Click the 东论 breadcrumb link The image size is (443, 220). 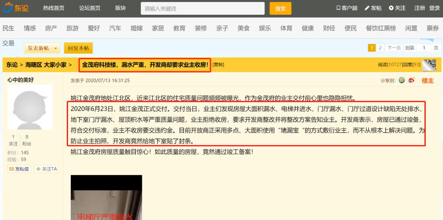(x=12, y=65)
